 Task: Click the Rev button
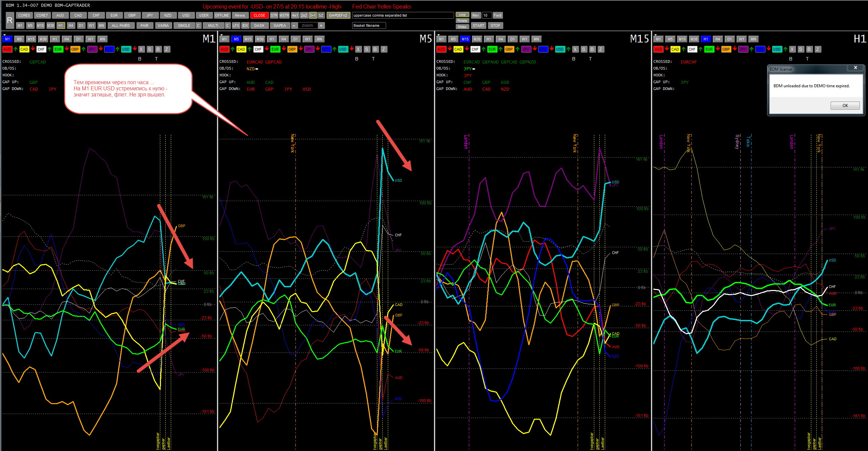[475, 15]
